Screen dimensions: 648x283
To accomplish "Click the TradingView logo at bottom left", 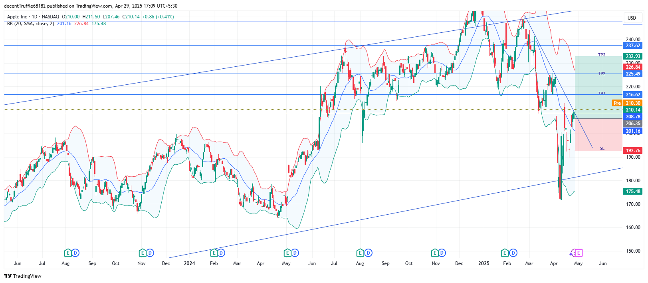I will [23, 276].
